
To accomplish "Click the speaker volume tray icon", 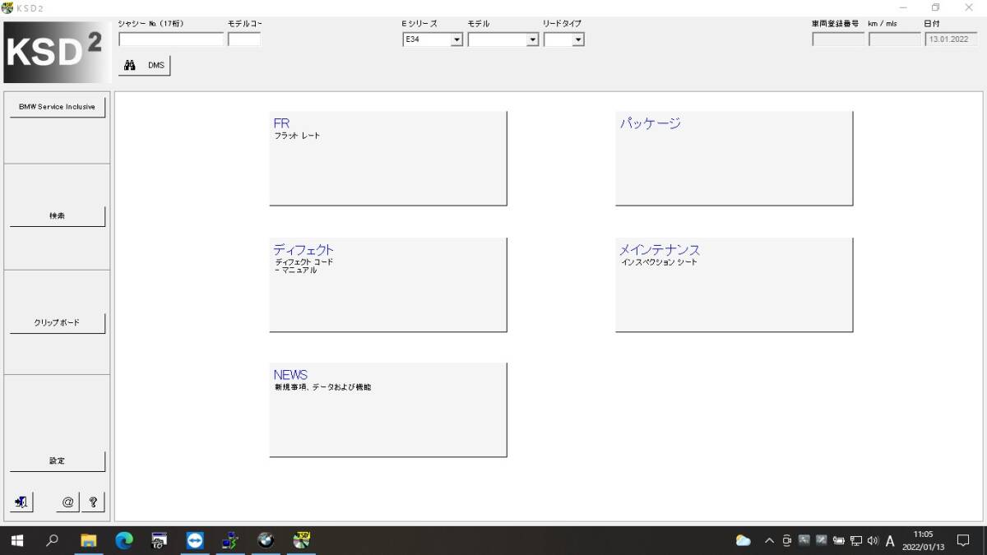I will 873,541.
